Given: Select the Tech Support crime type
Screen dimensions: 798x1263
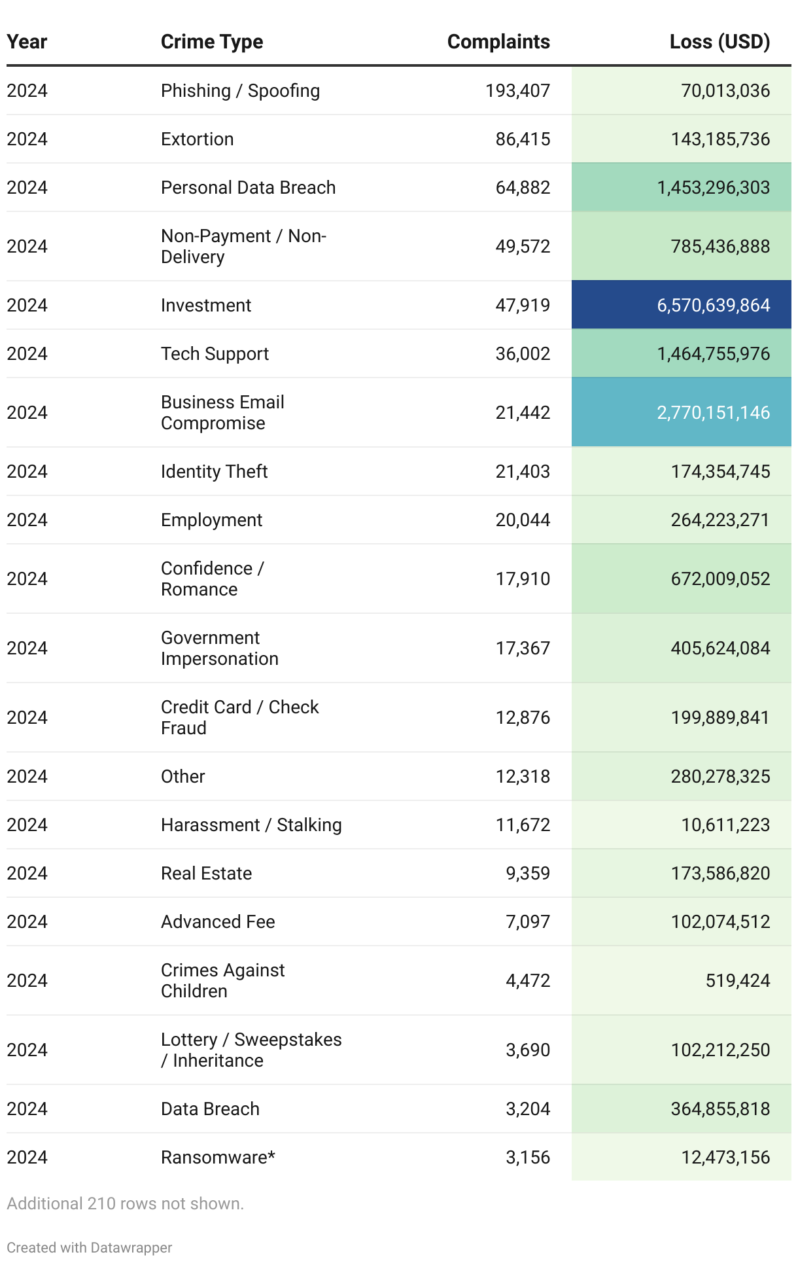Looking at the screenshot, I should tap(215, 354).
